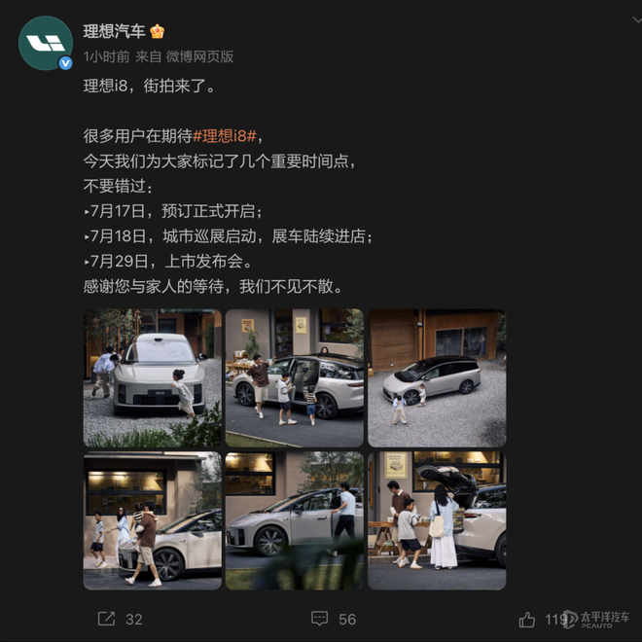
Task: Open the 理想汽车 account name link
Action: click(x=114, y=31)
